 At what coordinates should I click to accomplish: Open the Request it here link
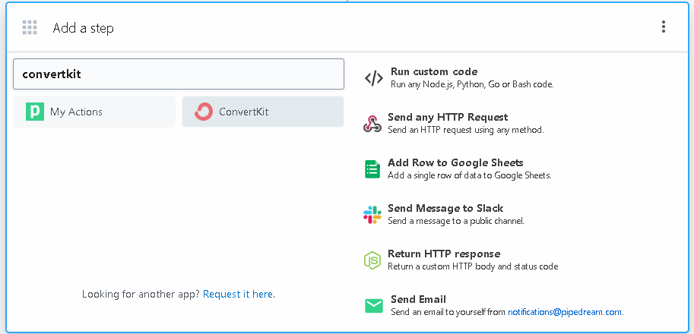(238, 294)
